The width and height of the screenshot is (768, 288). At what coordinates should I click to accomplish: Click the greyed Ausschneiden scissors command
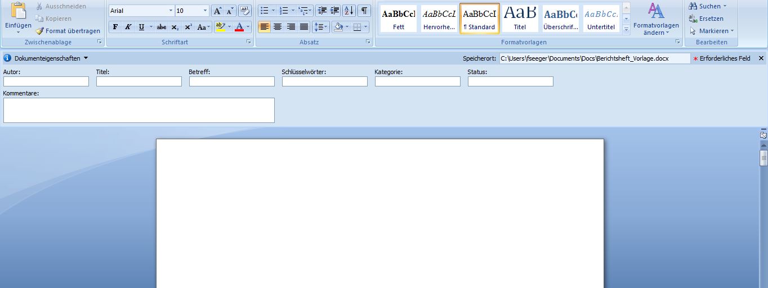pos(61,6)
